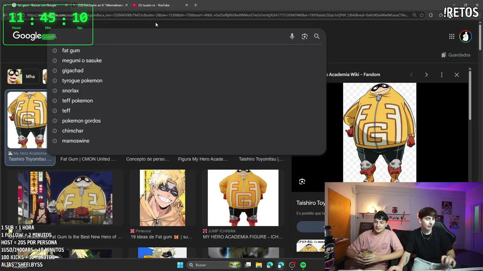The image size is (483, 271).
Task: Start a voice search with the microphone icon
Action: pos(292,37)
